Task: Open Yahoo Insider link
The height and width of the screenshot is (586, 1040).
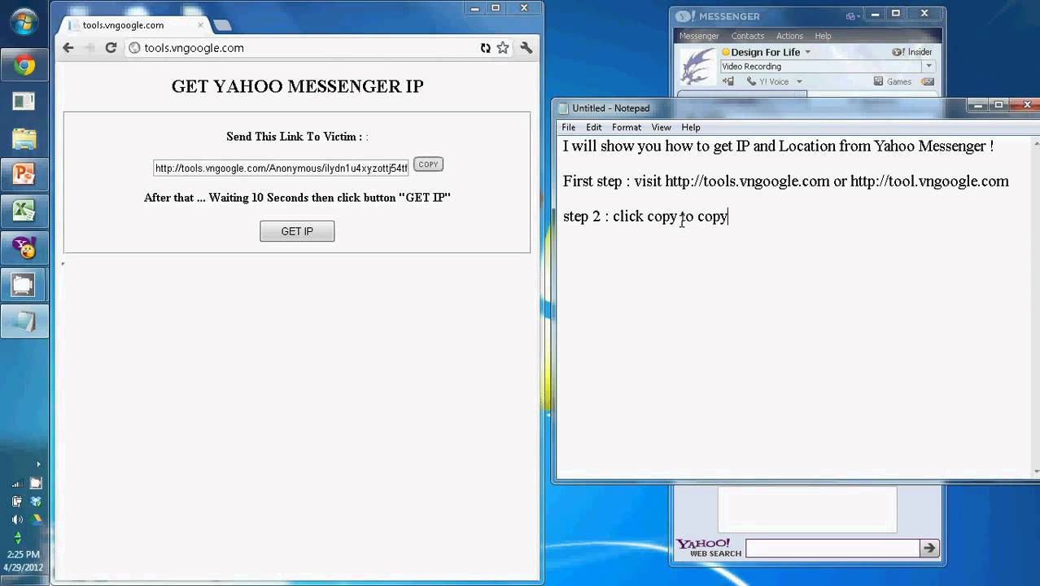Action: coord(912,52)
